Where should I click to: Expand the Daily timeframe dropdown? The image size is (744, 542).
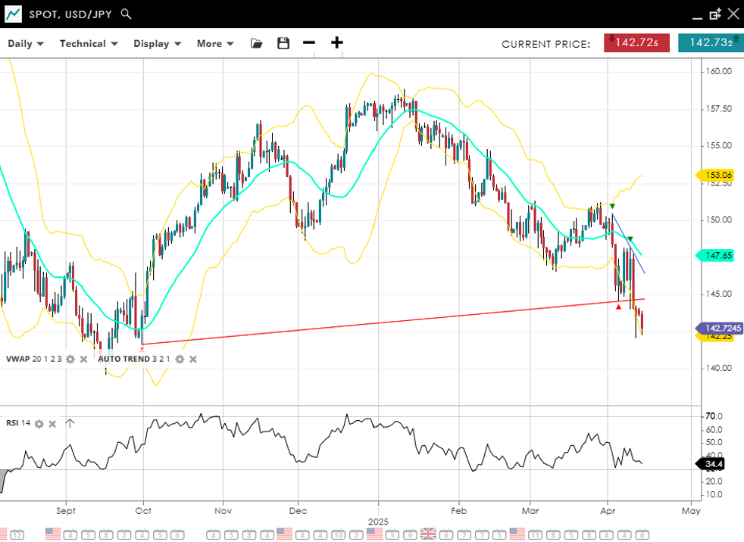pyautogui.click(x=26, y=44)
